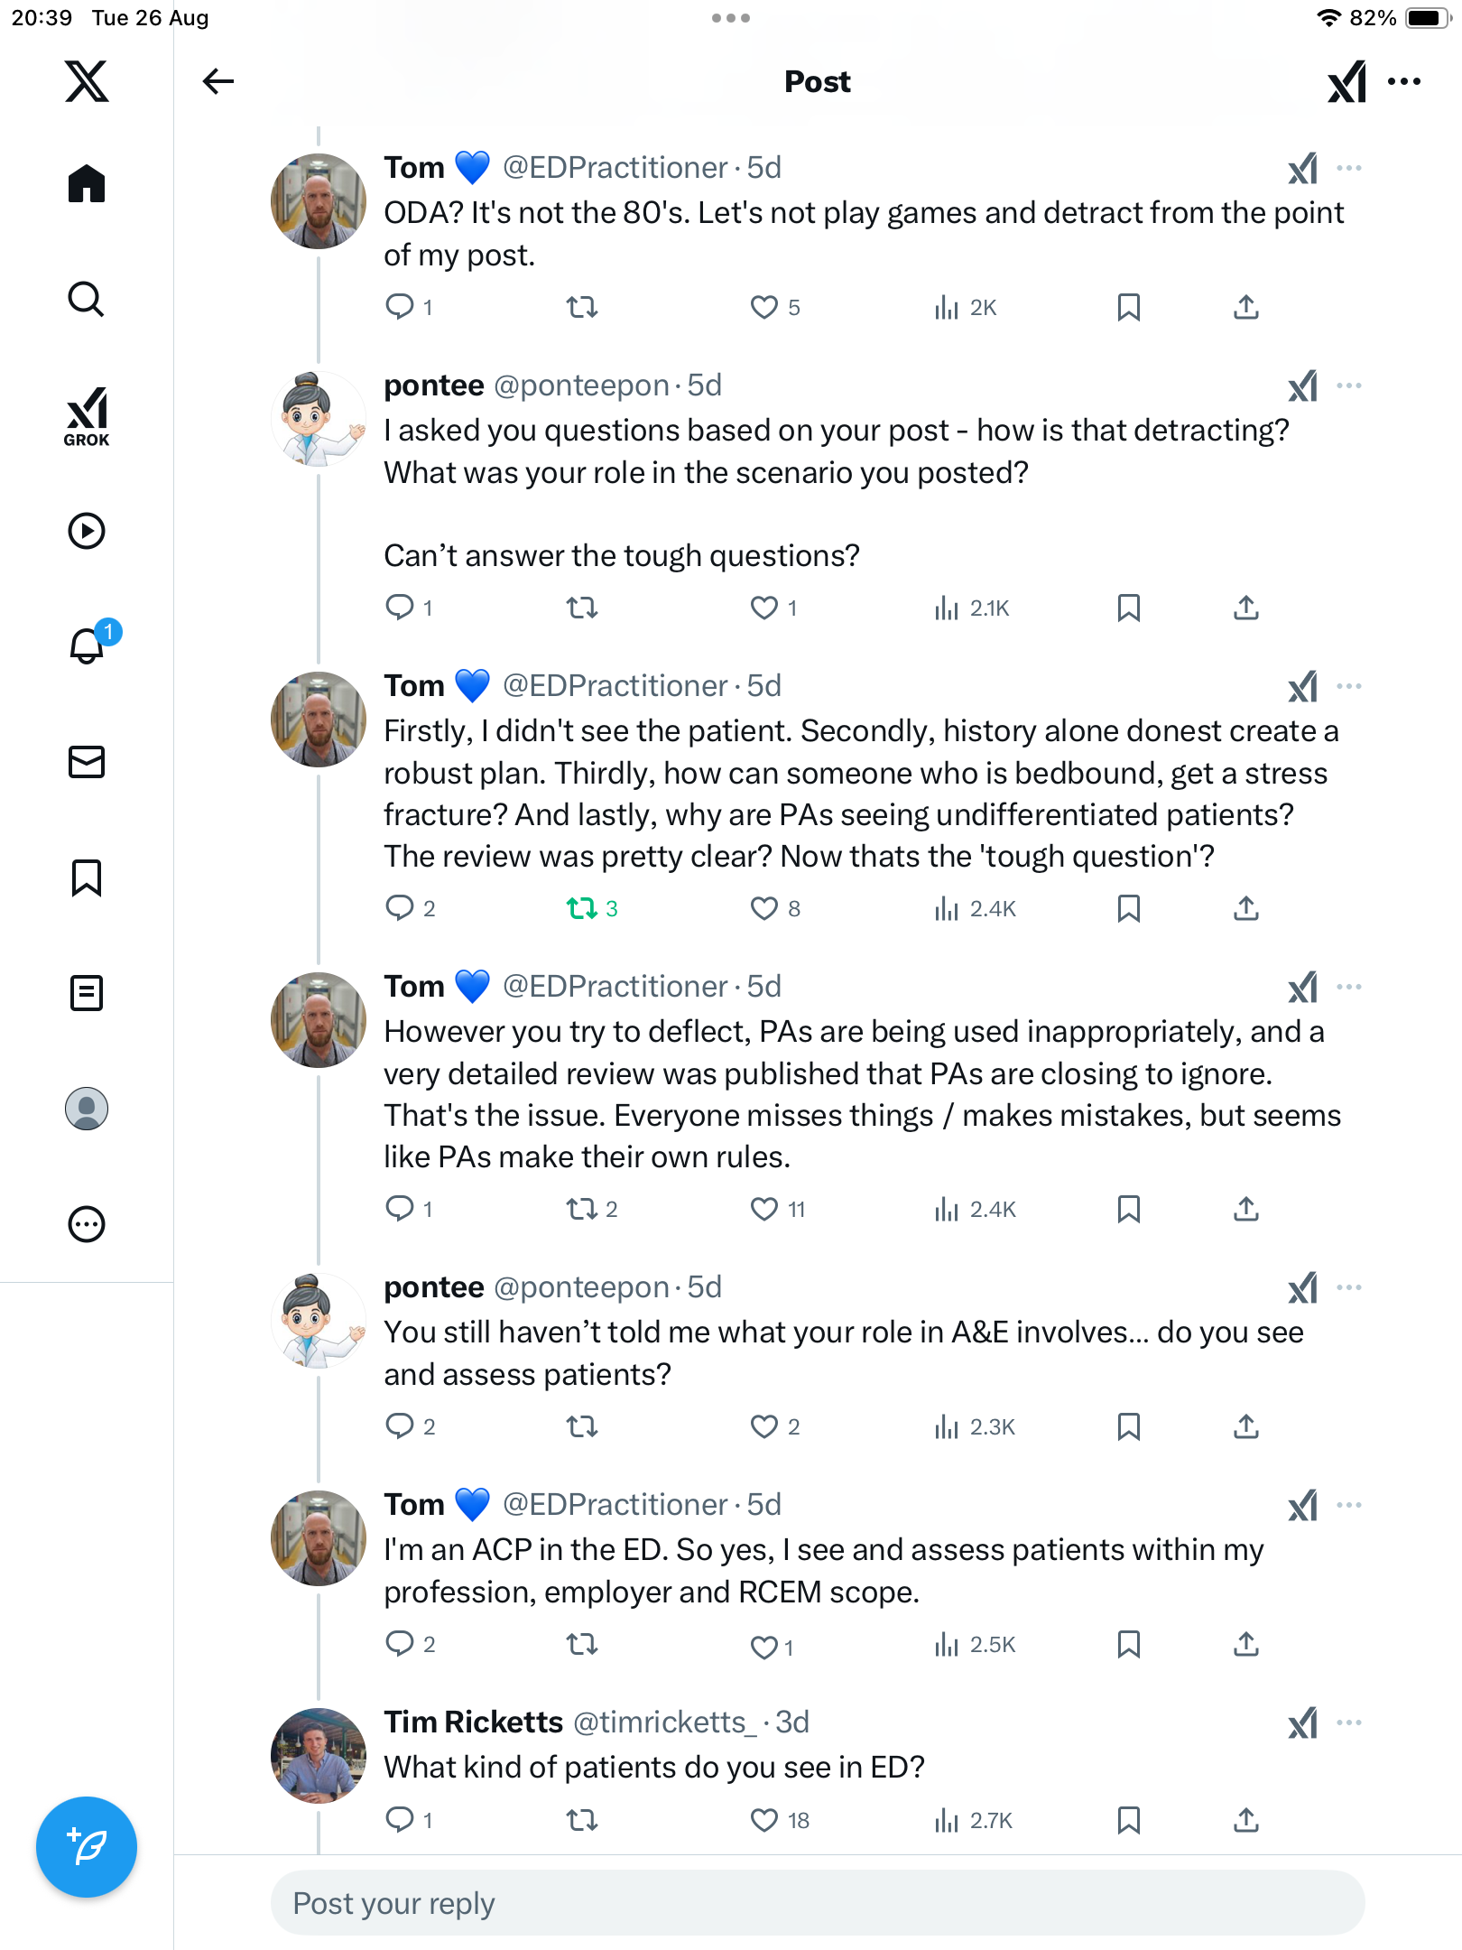
Task: Undo repost on Tom's 'Firstly' reply
Action: point(582,908)
